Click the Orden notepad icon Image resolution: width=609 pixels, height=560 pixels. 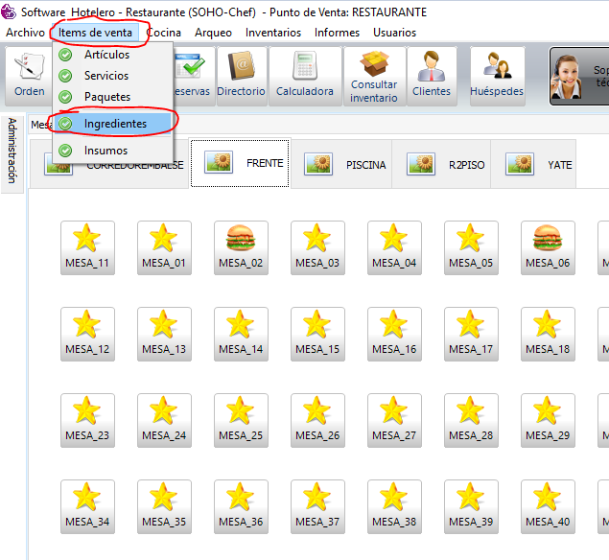[x=29, y=76]
